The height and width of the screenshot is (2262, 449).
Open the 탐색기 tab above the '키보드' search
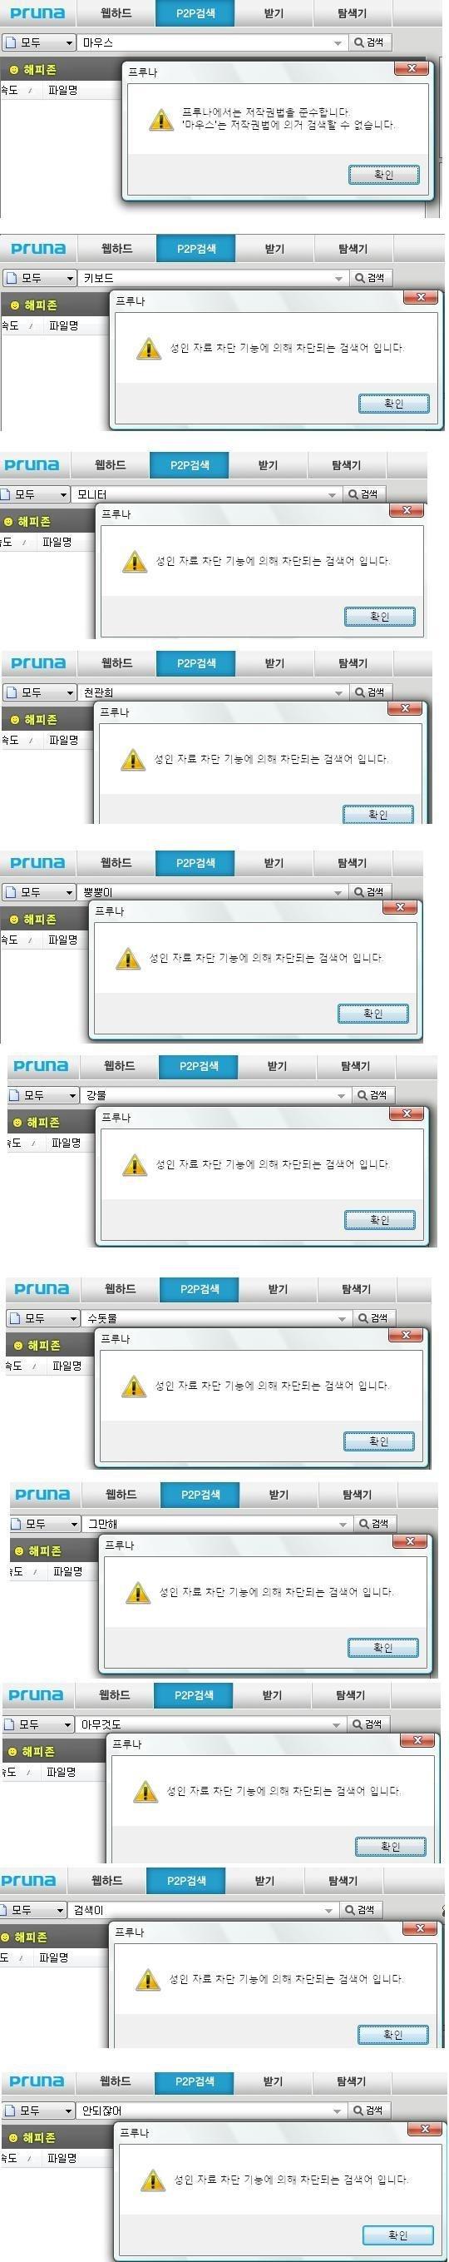pyautogui.click(x=353, y=249)
